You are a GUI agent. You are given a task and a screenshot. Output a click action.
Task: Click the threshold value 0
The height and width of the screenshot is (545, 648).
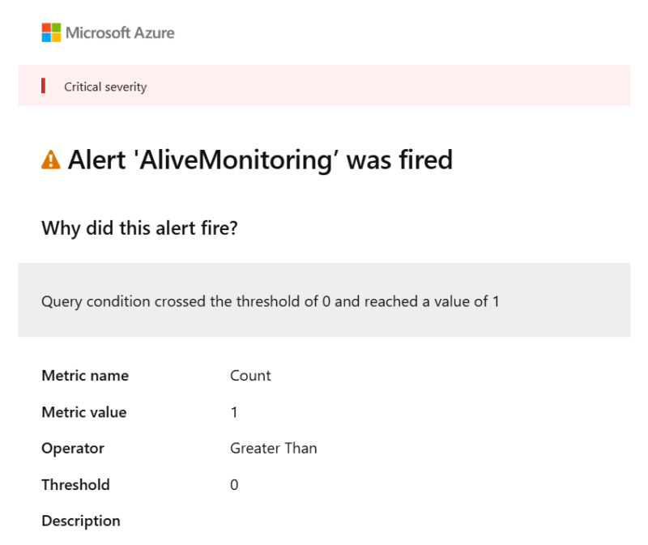click(x=234, y=485)
